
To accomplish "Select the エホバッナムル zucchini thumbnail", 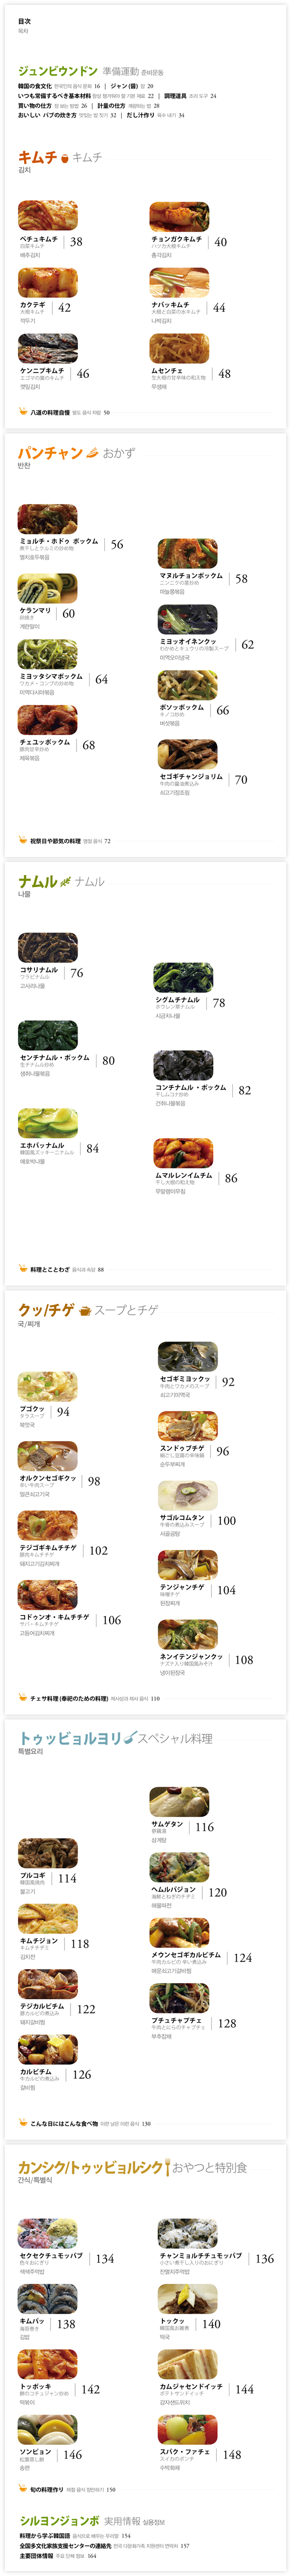I will coord(48,1123).
